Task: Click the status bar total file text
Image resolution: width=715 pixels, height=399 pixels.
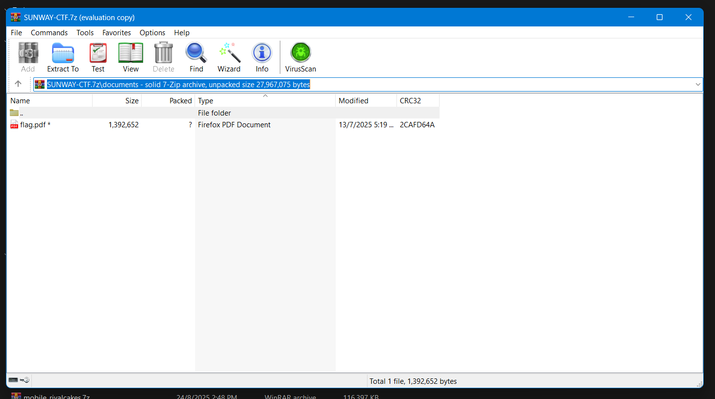Action: pos(413,381)
